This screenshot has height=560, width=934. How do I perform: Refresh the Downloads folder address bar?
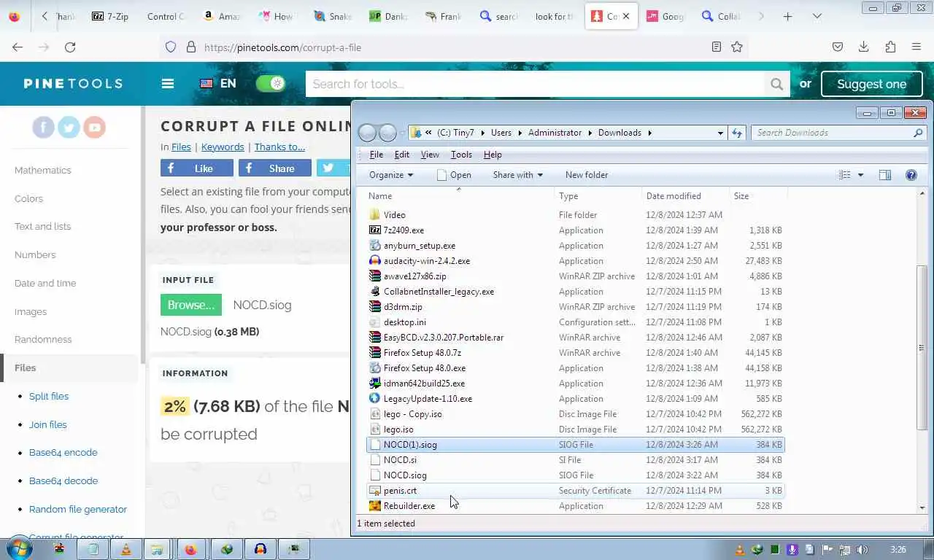click(737, 133)
